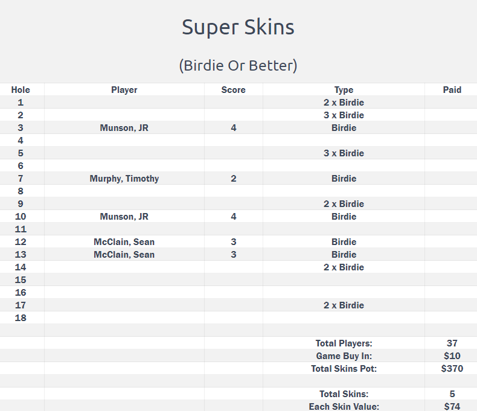Select McClain, Sean on hole 13
Viewport: 477px width, 411px height.
point(124,255)
